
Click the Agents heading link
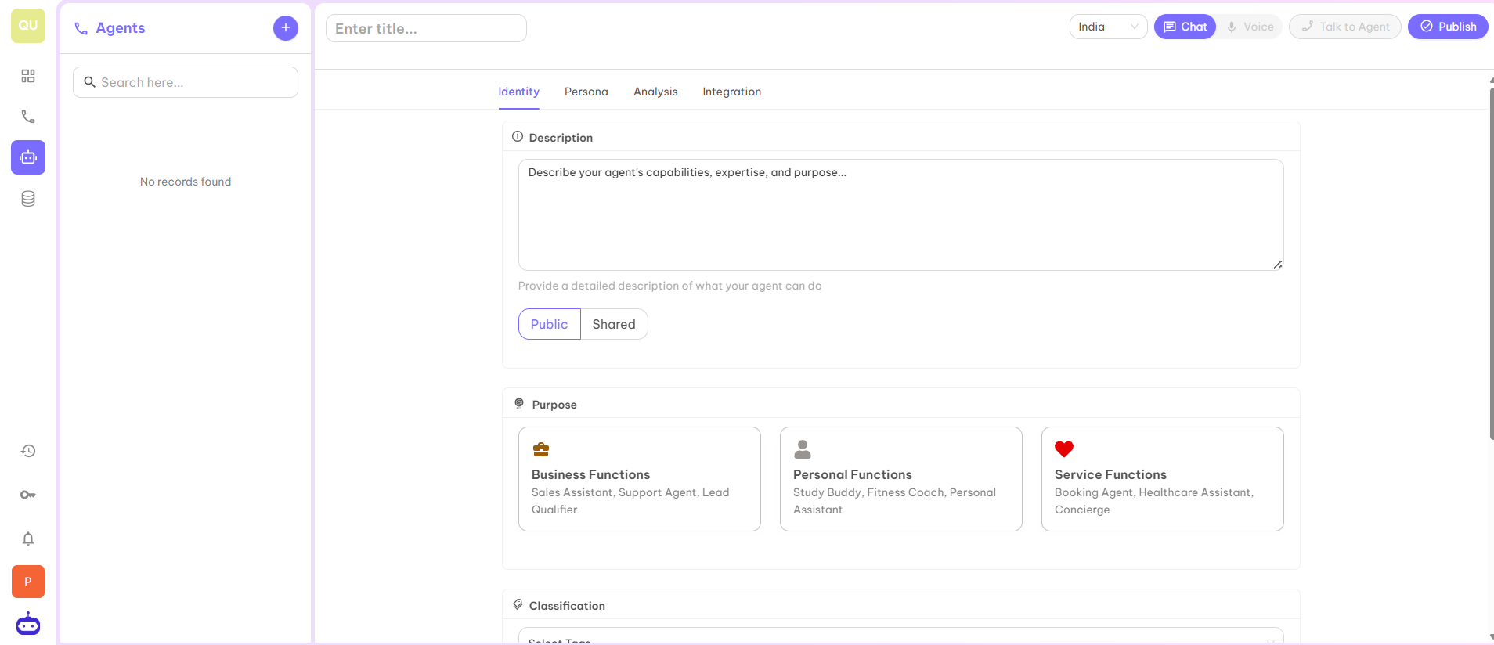coord(121,28)
